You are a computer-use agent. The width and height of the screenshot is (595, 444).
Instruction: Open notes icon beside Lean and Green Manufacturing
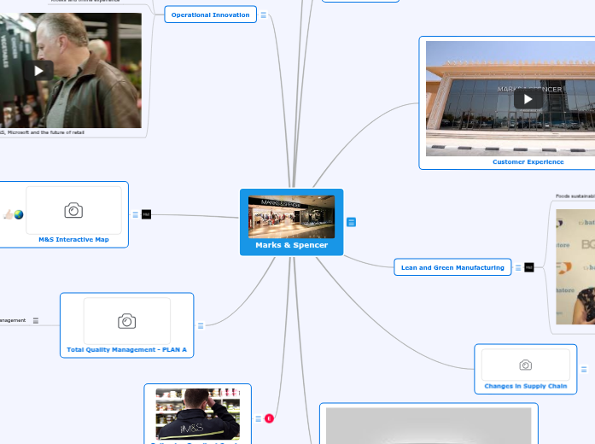(518, 267)
